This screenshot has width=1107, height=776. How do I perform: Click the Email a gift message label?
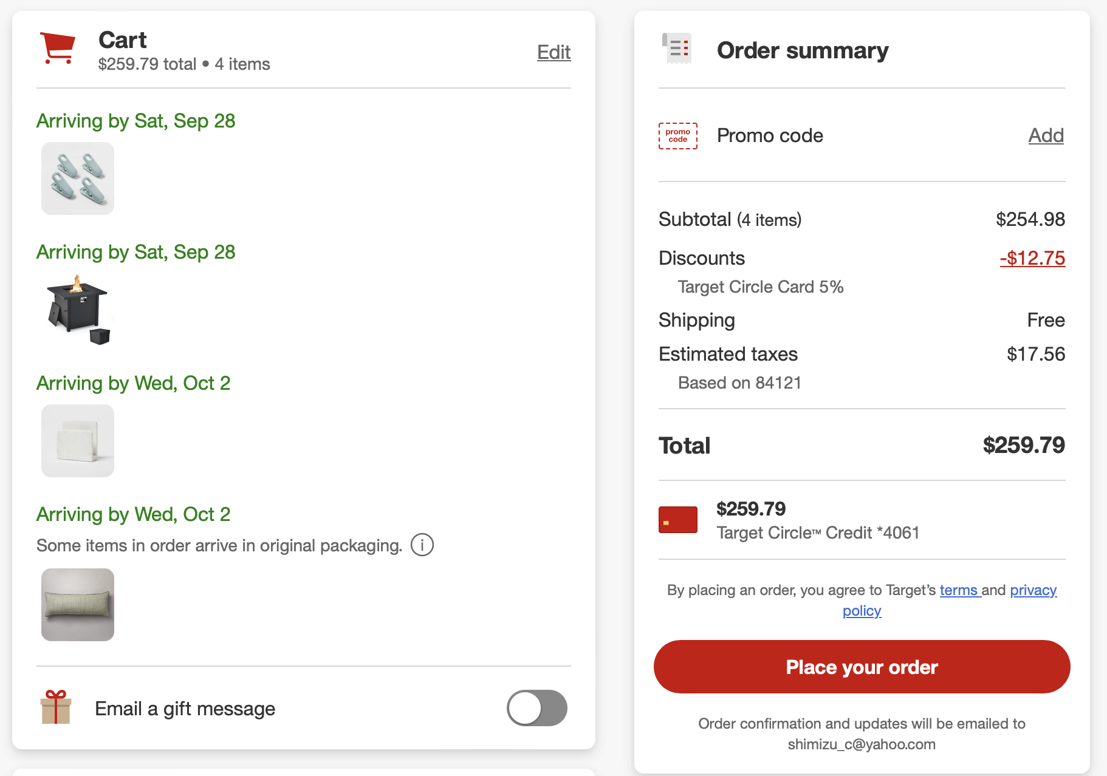185,709
